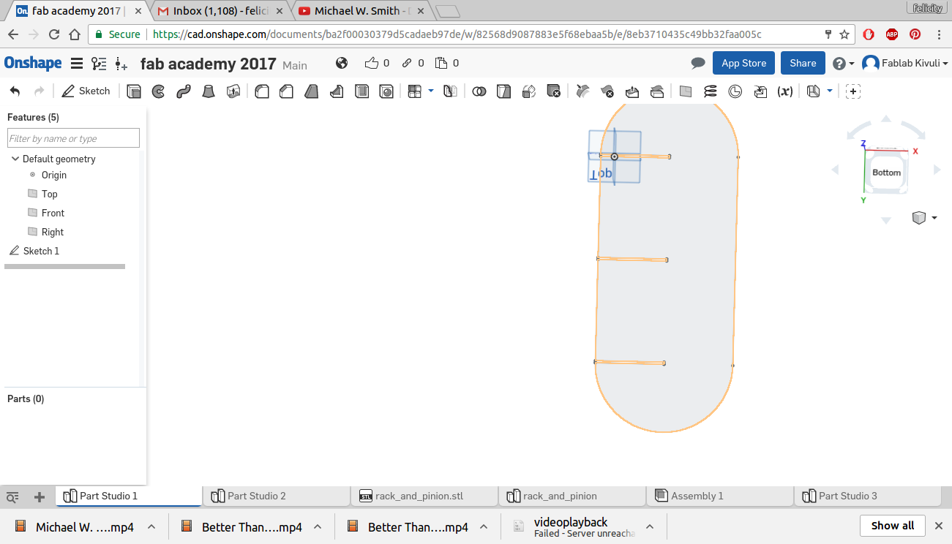Select the Front plane feature
The height and width of the screenshot is (544, 952).
click(x=53, y=213)
